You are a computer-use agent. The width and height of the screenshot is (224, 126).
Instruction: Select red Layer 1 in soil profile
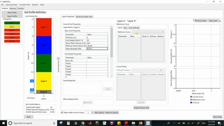tap(44, 27)
